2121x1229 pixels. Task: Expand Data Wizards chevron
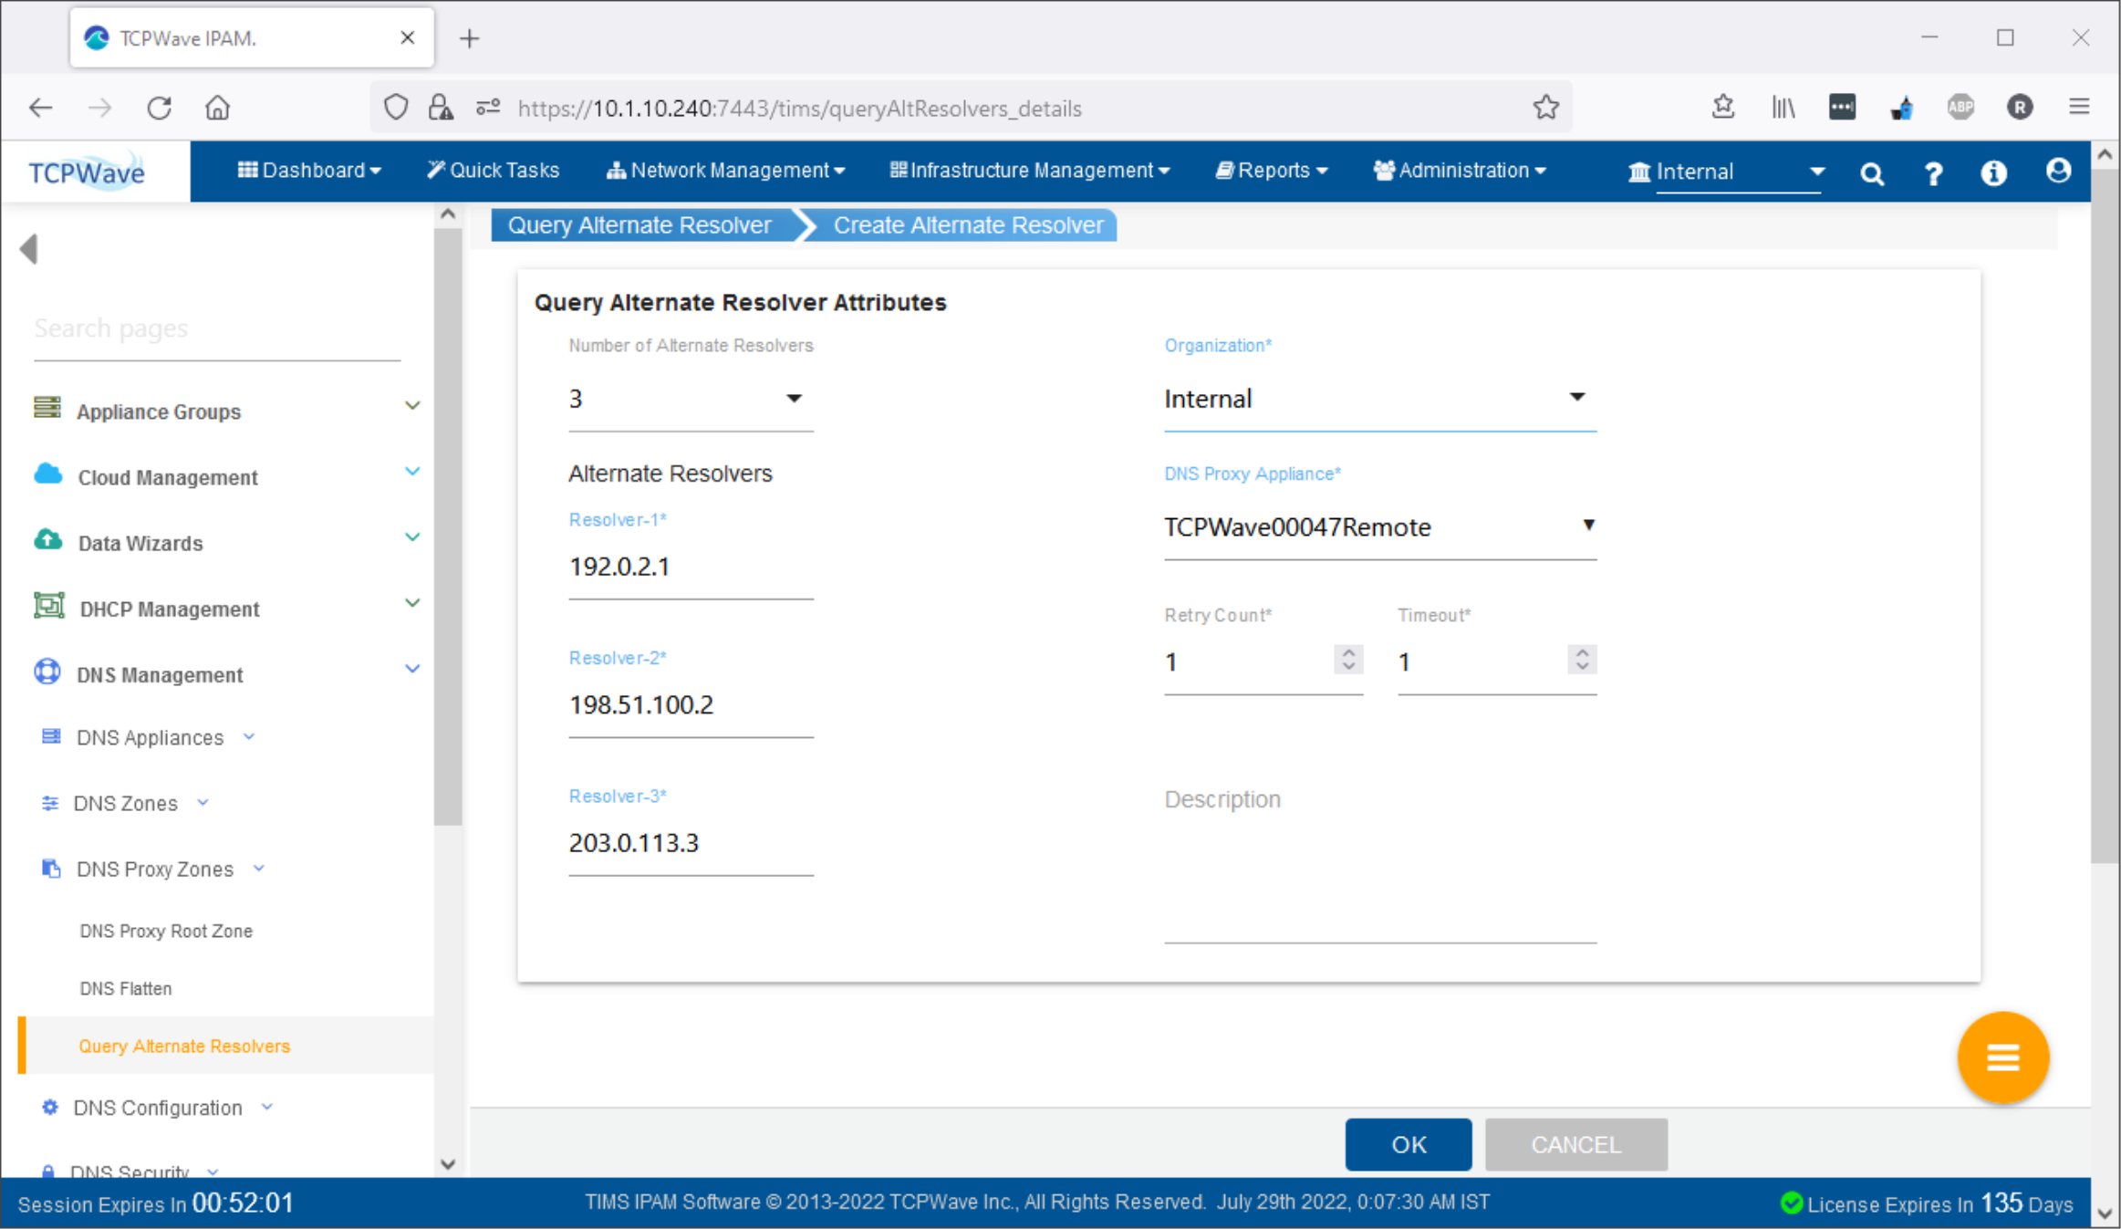click(x=412, y=536)
